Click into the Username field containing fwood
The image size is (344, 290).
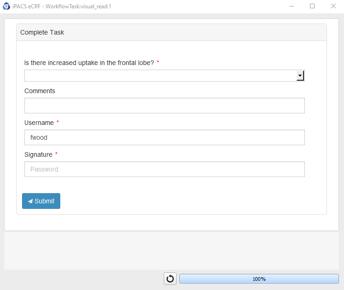point(164,137)
